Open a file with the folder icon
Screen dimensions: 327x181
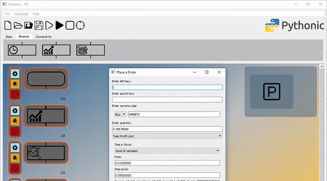click(18, 25)
